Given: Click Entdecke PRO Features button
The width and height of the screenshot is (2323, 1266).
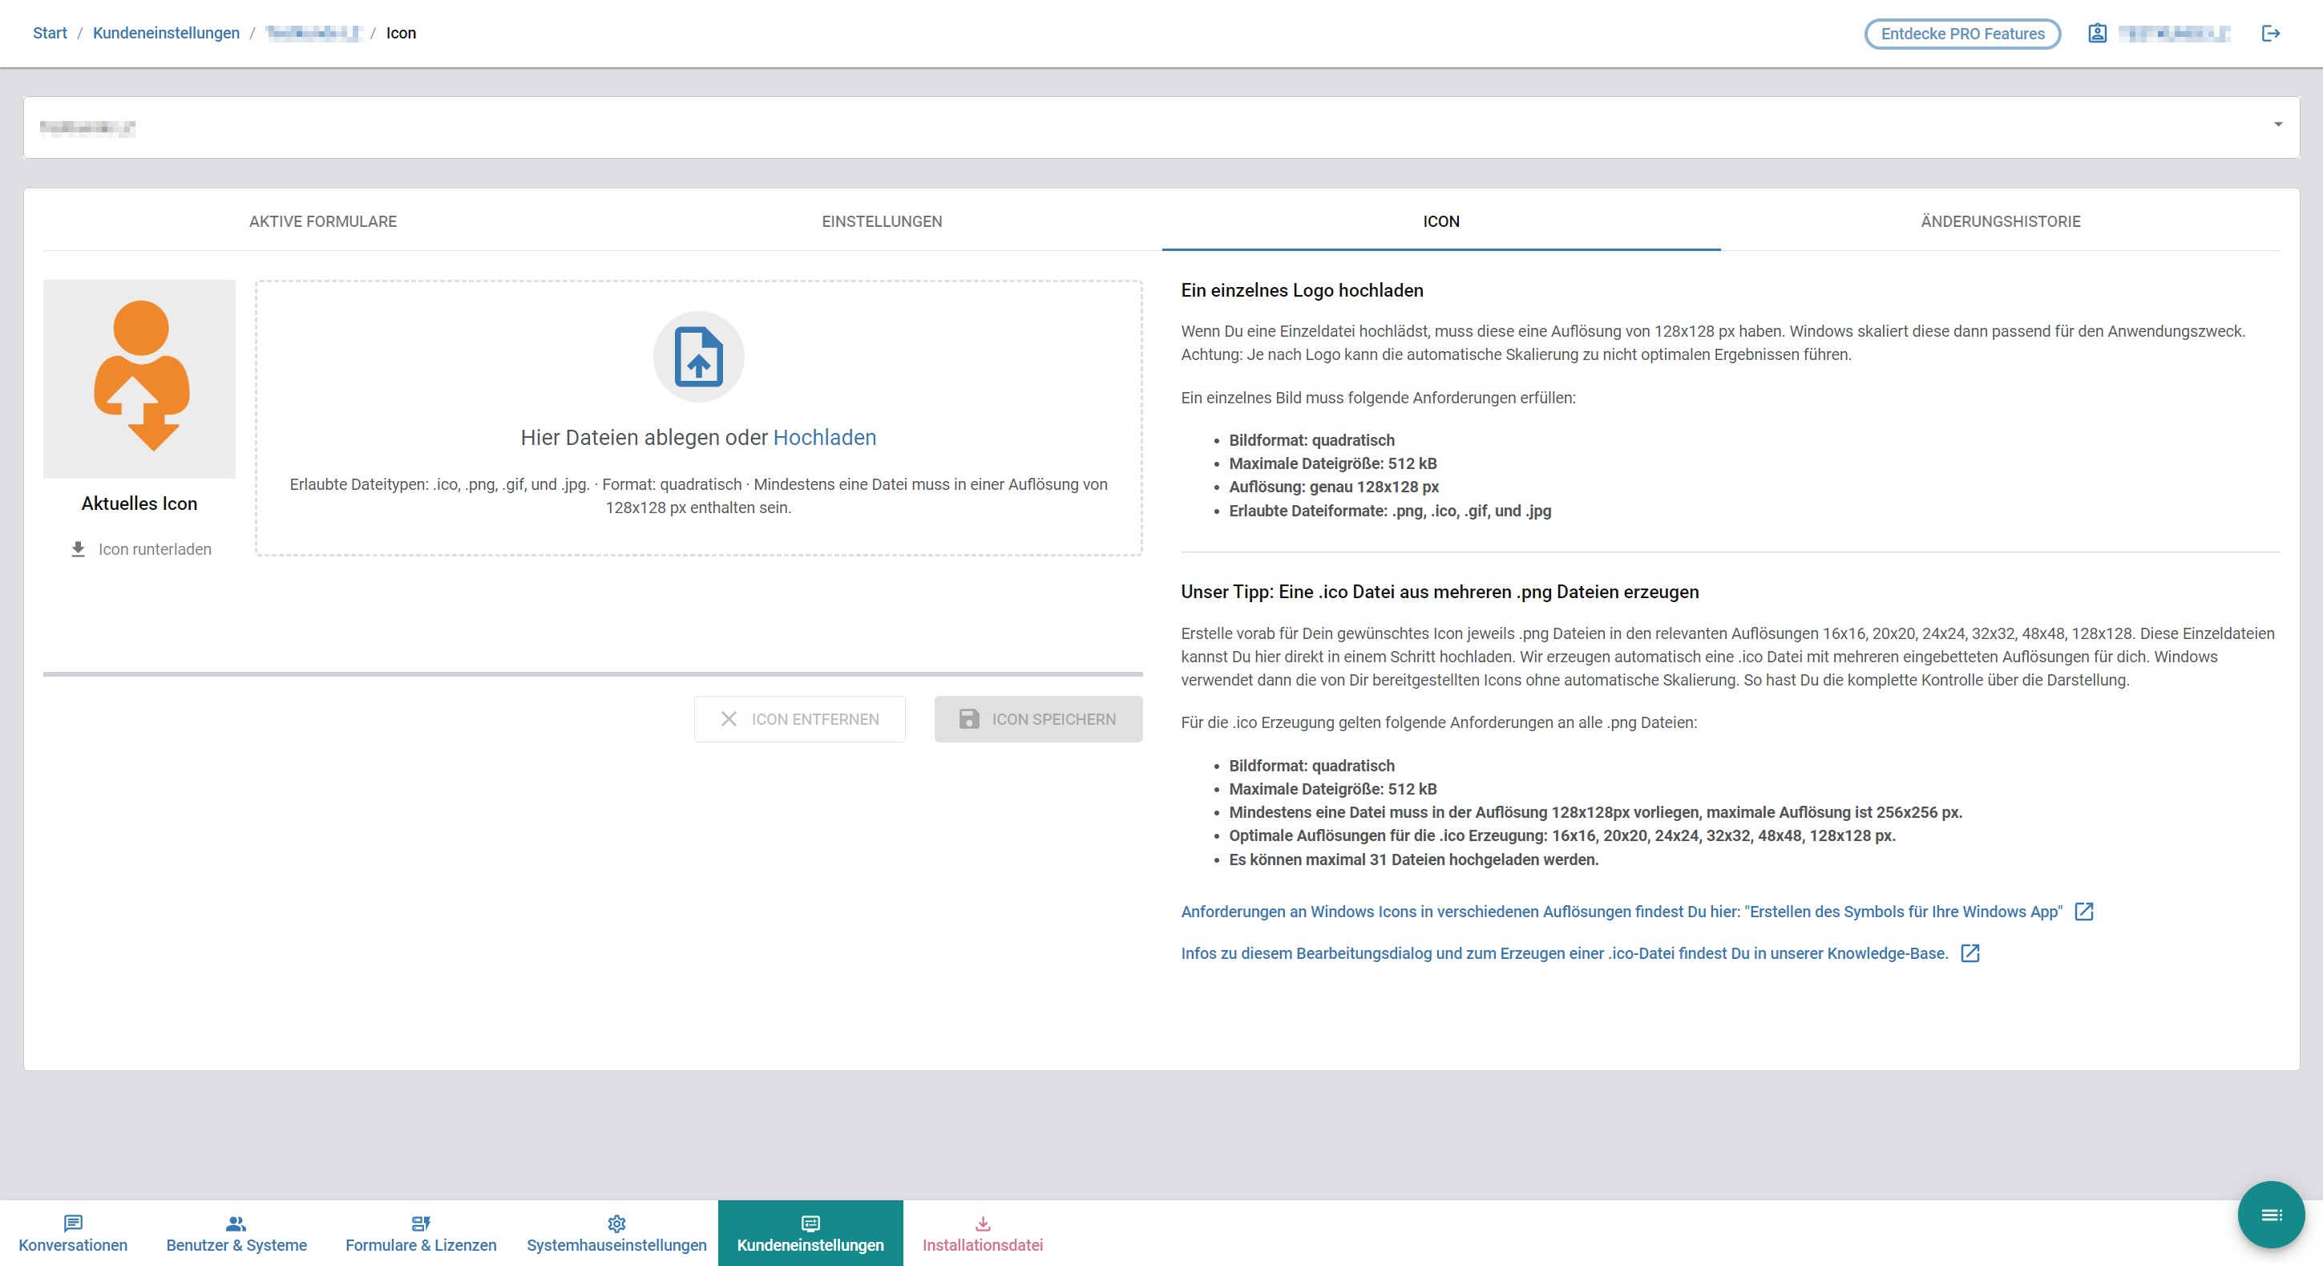Looking at the screenshot, I should pos(1961,34).
